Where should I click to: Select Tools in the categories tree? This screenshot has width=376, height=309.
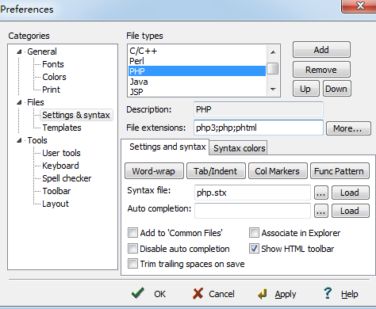37,140
